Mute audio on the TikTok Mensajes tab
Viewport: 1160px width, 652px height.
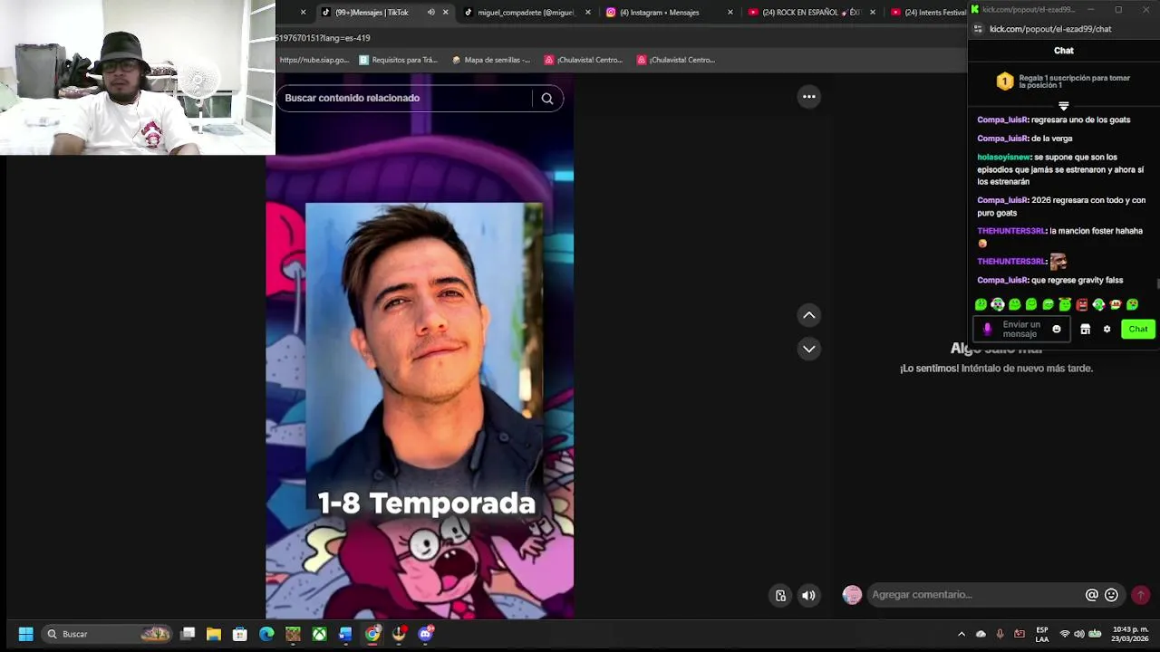click(x=431, y=13)
